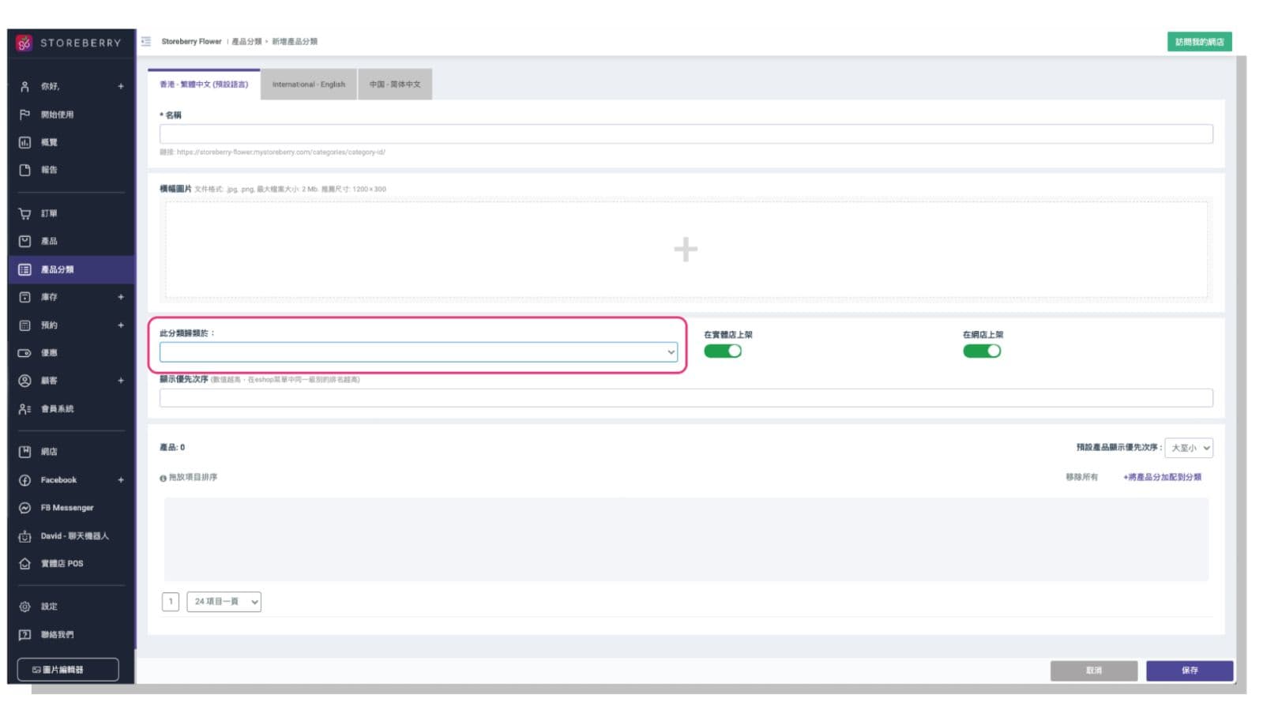Open 優惠 via its coupon icon
Viewport: 1263px width, 710px height.
[x=24, y=353]
